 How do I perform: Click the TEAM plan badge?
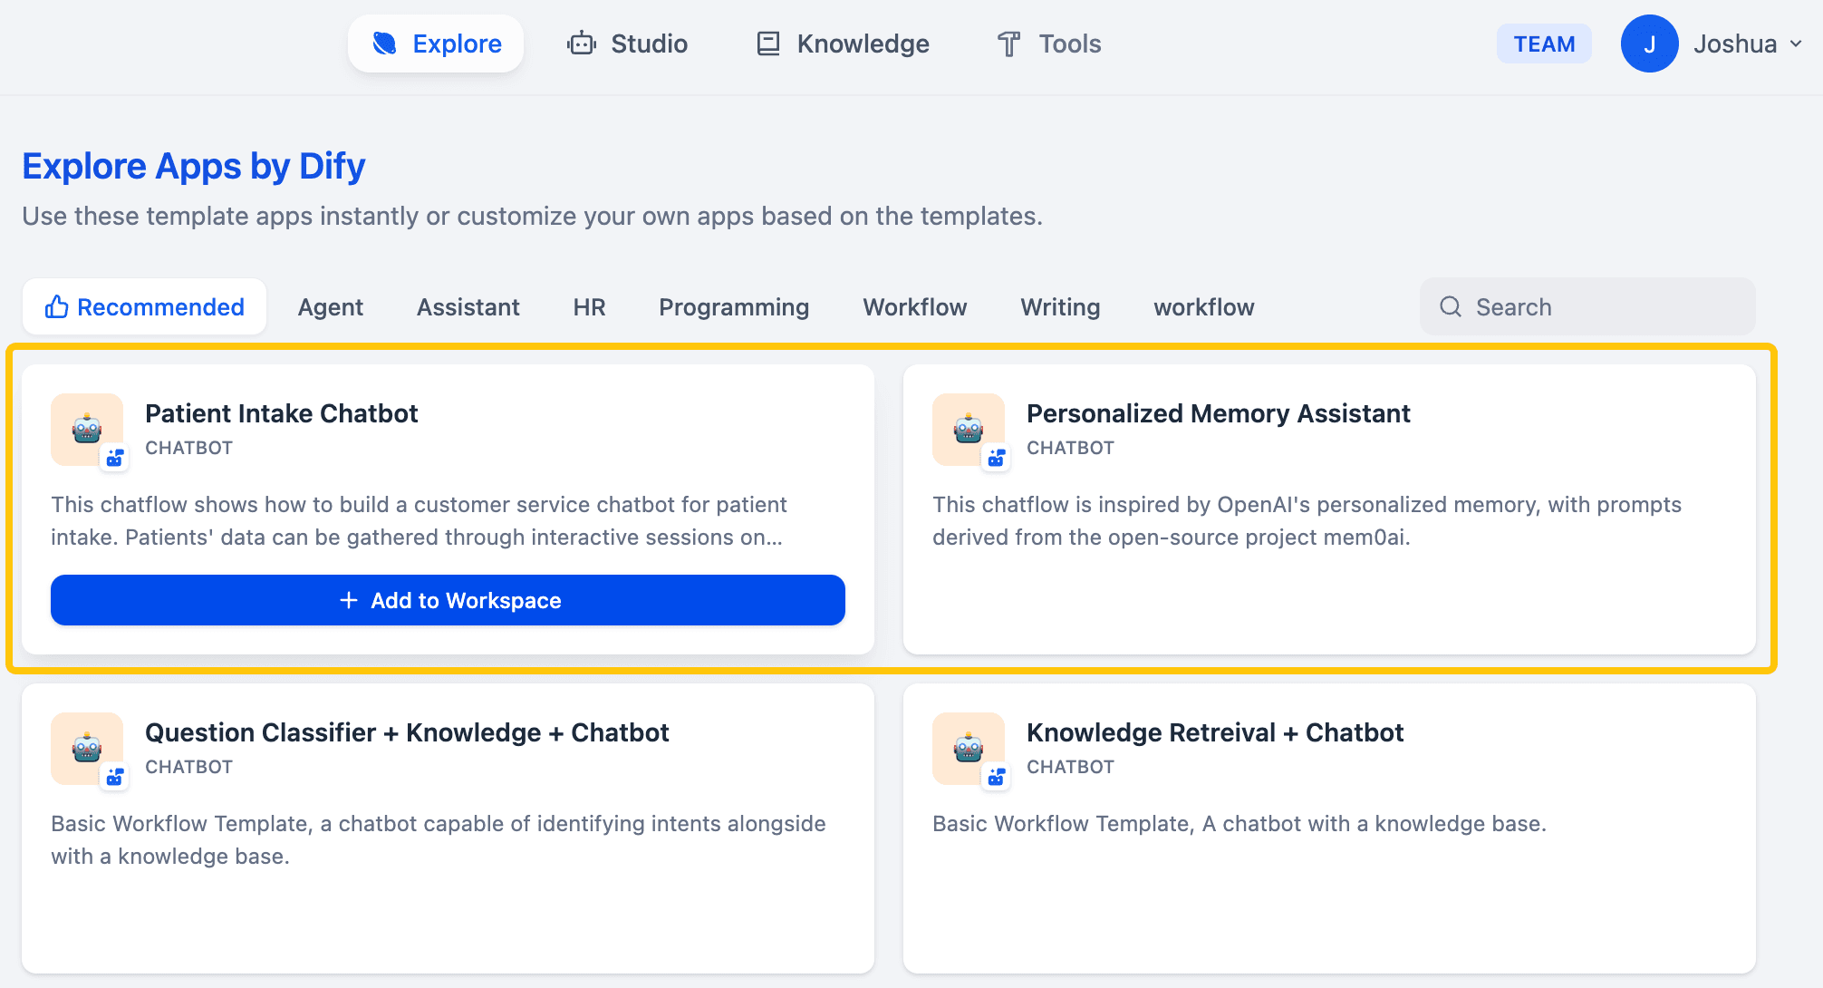(1544, 44)
